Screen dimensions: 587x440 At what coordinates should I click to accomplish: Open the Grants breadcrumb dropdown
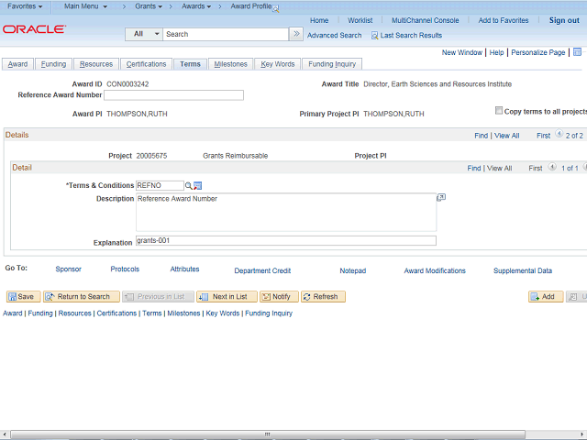(x=149, y=6)
